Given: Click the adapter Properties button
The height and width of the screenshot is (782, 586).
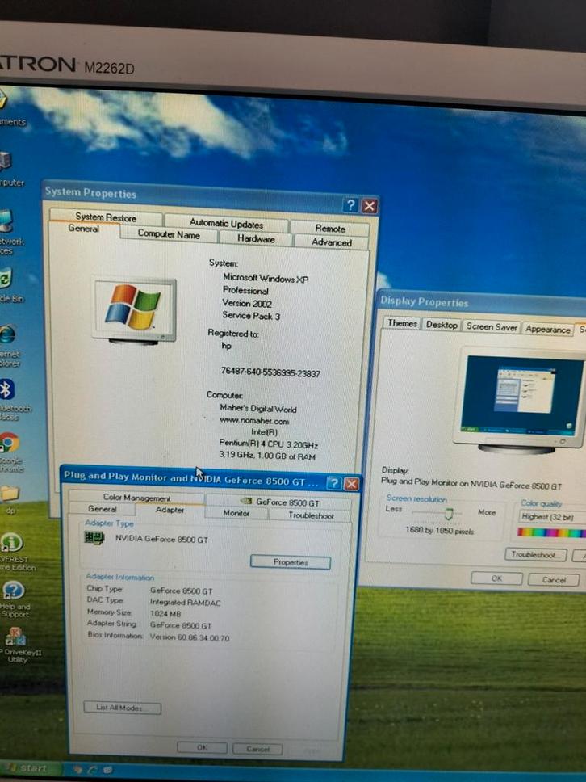Looking at the screenshot, I should point(290,562).
